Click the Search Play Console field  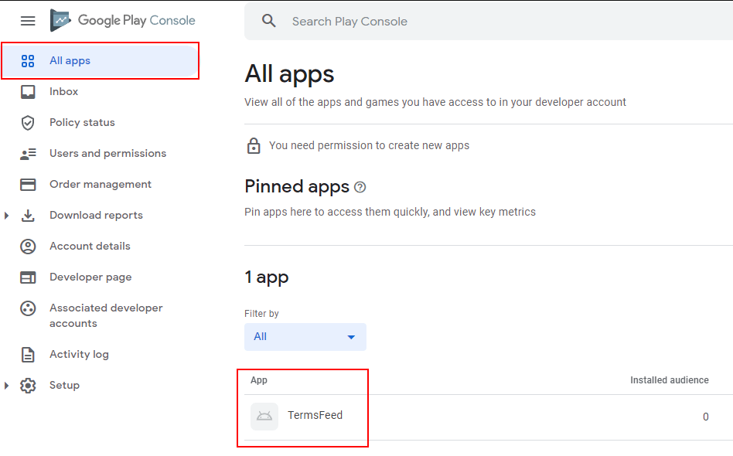489,22
